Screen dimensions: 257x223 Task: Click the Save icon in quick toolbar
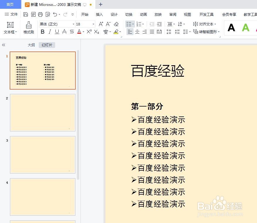coord(26,14)
